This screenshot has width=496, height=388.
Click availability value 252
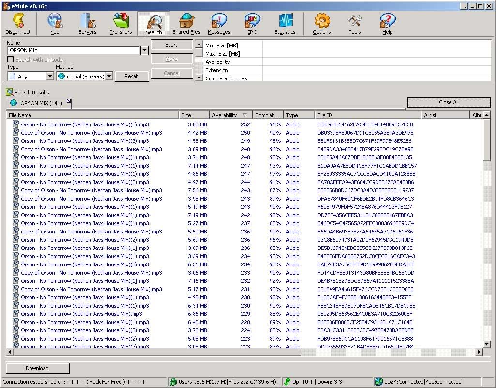245,124
